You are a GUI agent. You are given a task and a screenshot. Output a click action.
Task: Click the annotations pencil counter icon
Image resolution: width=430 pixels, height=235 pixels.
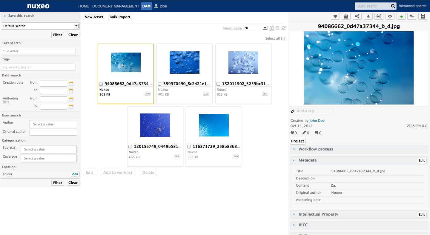(304, 133)
